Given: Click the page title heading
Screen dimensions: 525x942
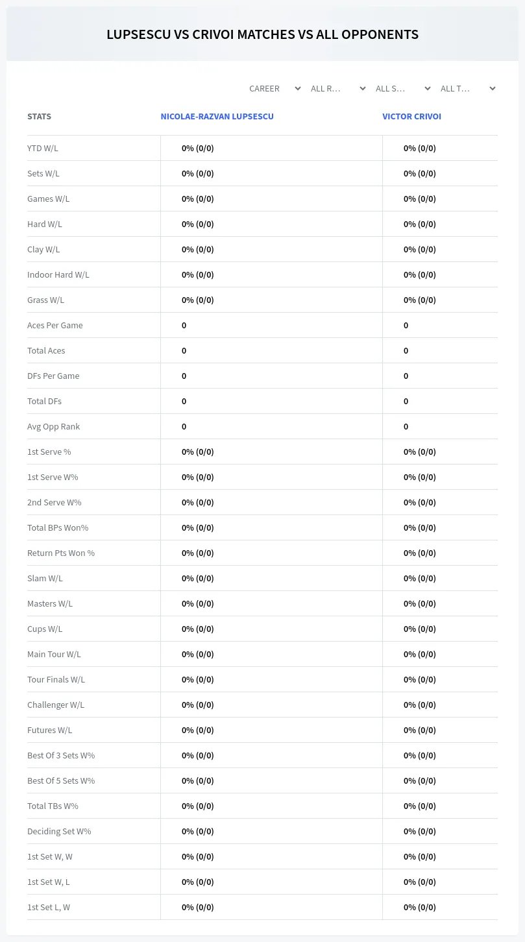Looking at the screenshot, I should click(262, 34).
